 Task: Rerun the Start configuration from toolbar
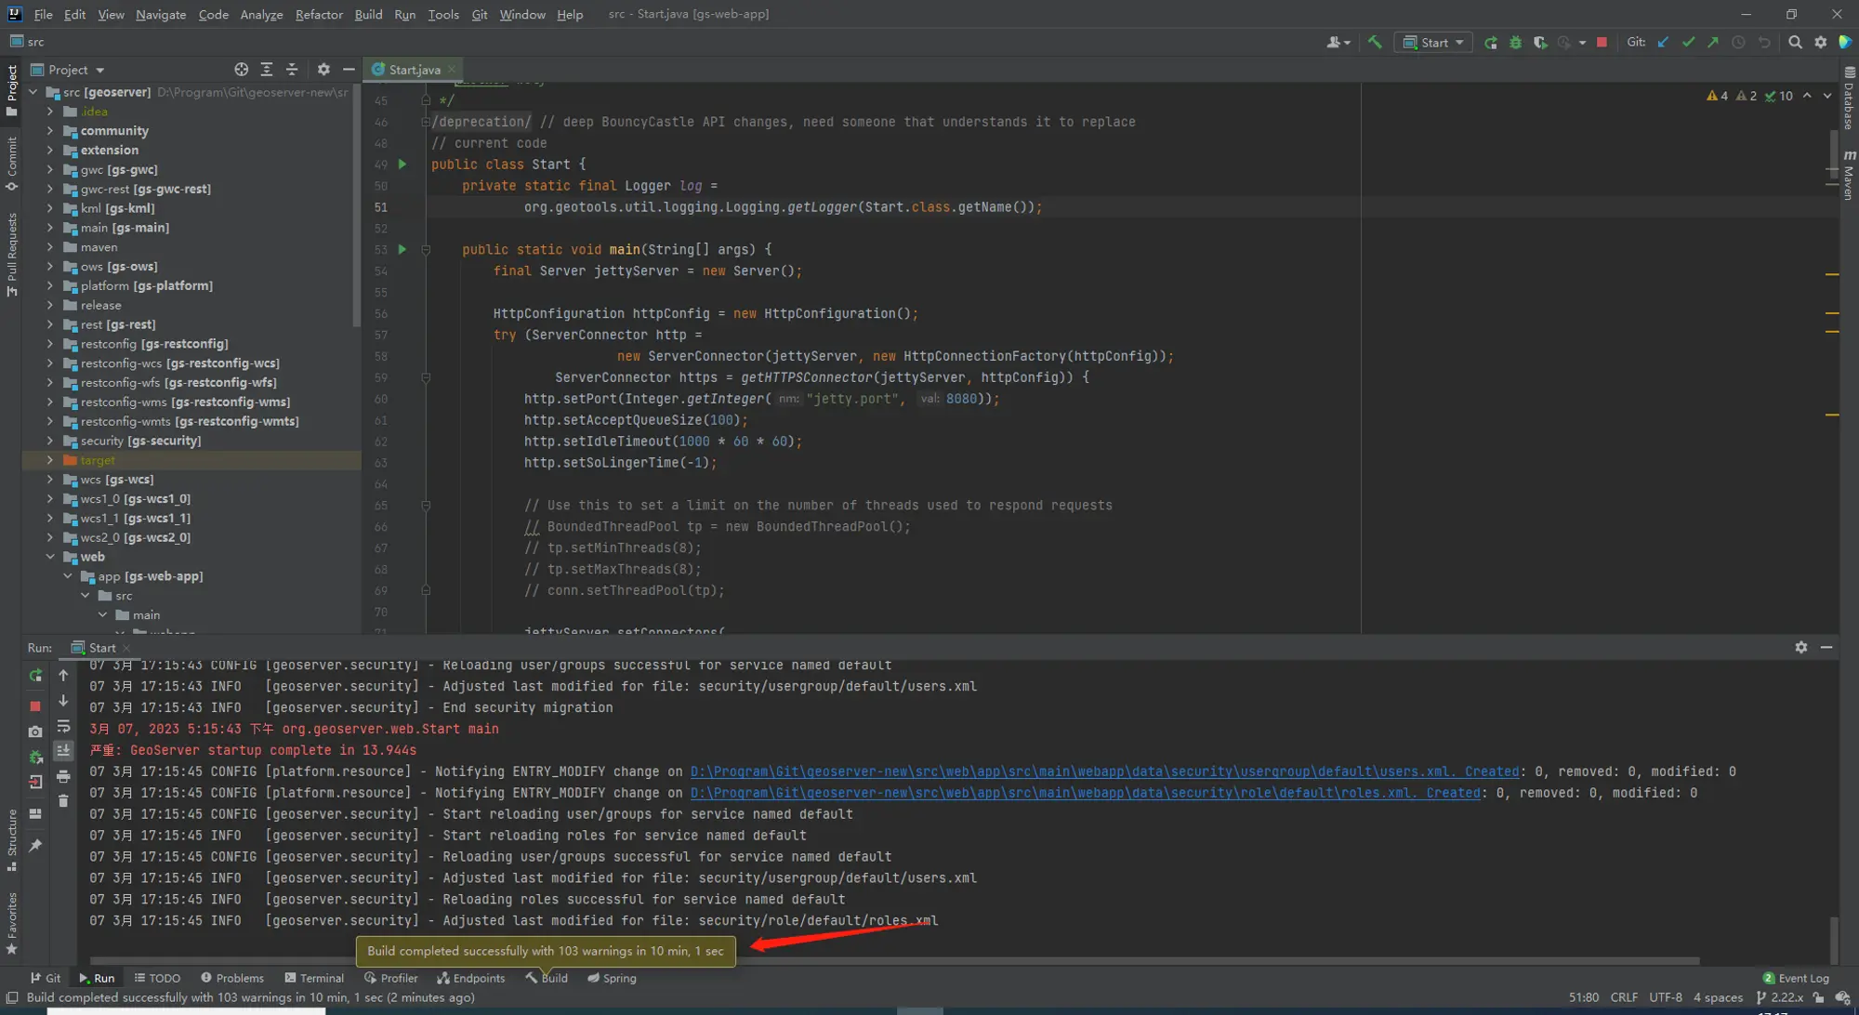1491,42
